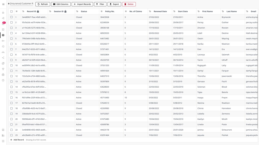Open the Home icon in the sidebar
The height and width of the screenshot is (145, 259).
click(x=3, y=12)
